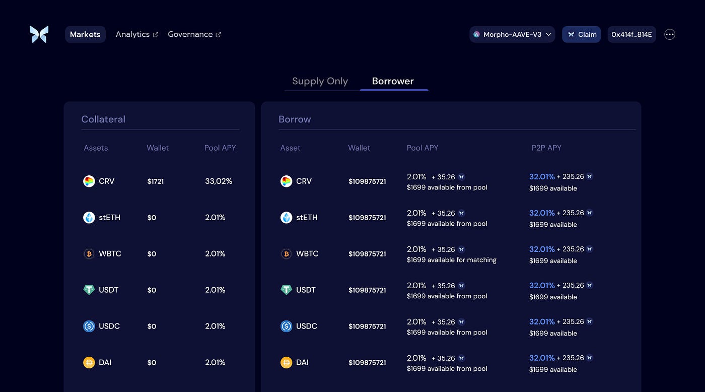This screenshot has height=392, width=705.
Task: Click Morpho token icon in CRV P2P APY
Action: 590,176
